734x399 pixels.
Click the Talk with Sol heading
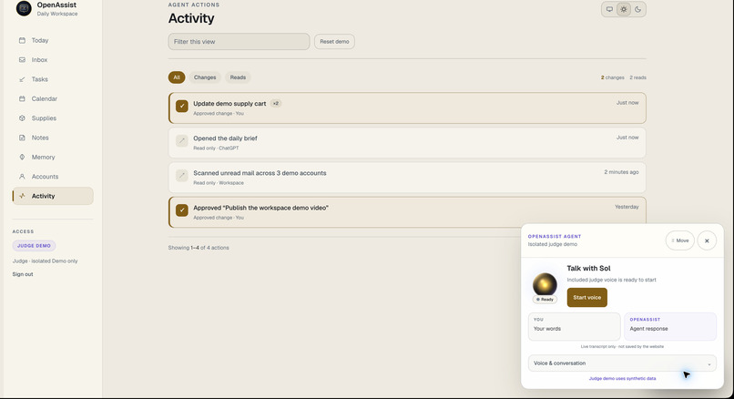point(588,269)
